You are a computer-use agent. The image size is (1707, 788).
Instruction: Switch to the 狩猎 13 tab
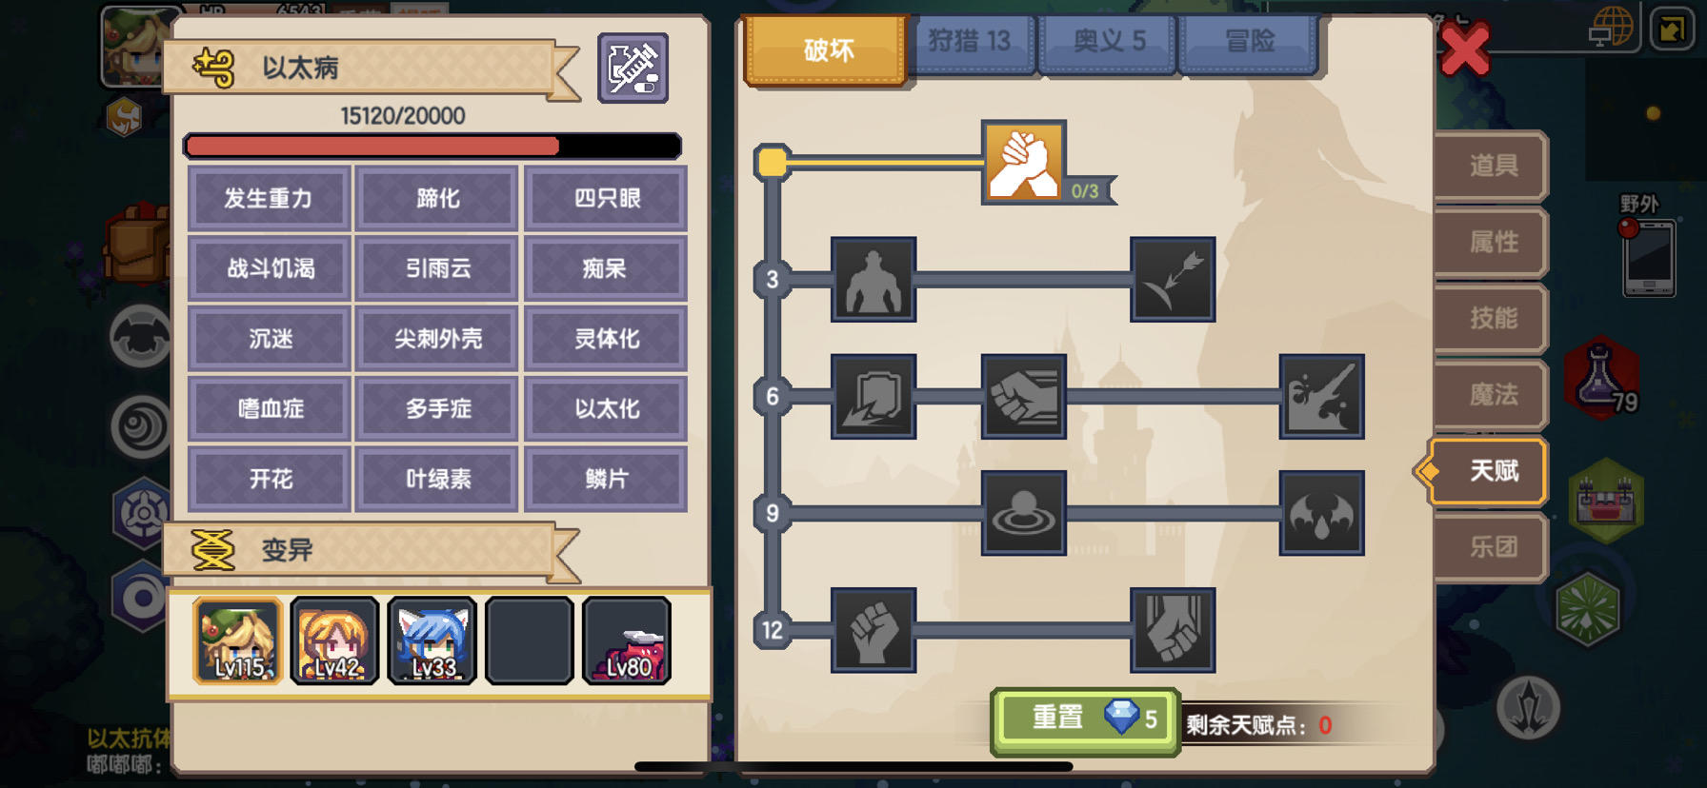[969, 42]
